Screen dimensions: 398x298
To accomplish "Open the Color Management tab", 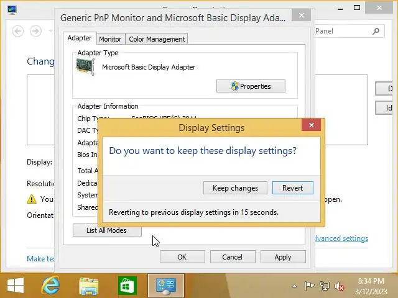I will click(x=157, y=39).
